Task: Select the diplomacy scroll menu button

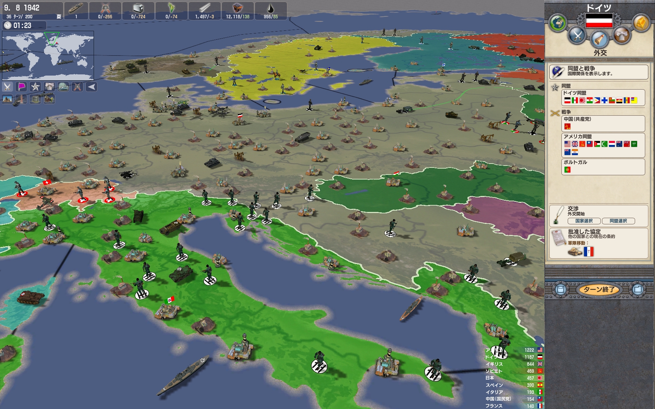Action: click(599, 39)
